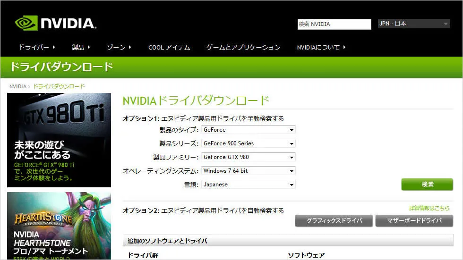Click the 追加のソフトウェアとドライバ header
The width and height of the screenshot is (463, 260).
click(x=288, y=241)
